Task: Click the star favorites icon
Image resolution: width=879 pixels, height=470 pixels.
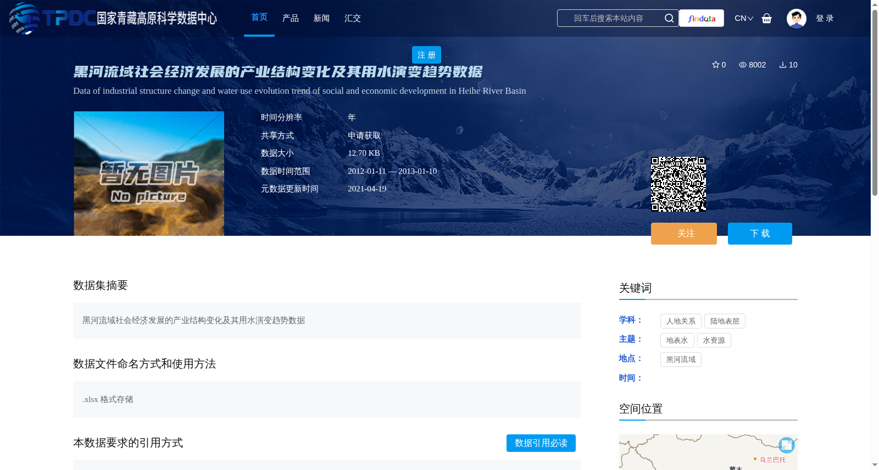Action: (715, 65)
